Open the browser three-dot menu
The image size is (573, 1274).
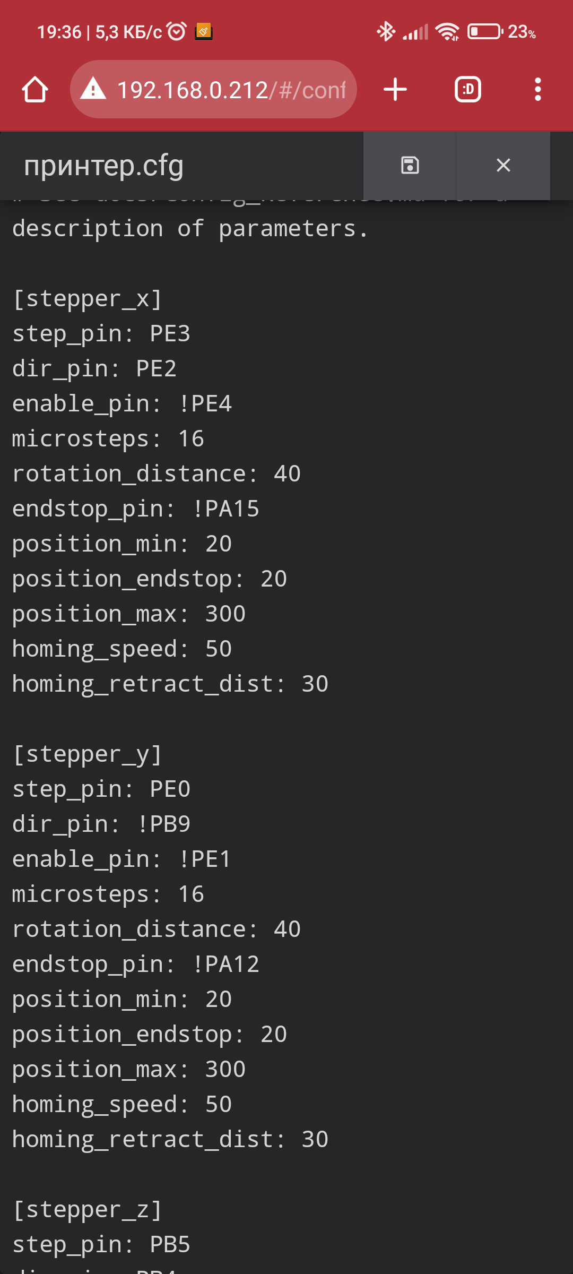[x=537, y=89]
